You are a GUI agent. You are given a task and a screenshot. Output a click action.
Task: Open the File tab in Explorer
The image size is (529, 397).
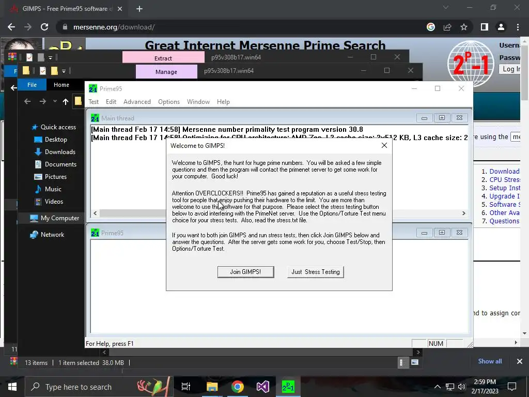[32, 85]
